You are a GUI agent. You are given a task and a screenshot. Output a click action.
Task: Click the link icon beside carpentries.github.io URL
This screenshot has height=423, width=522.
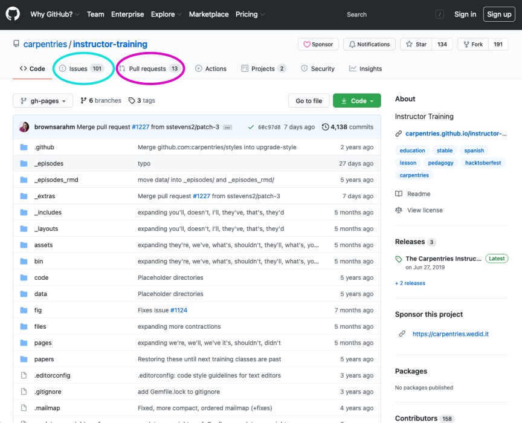[x=399, y=134]
